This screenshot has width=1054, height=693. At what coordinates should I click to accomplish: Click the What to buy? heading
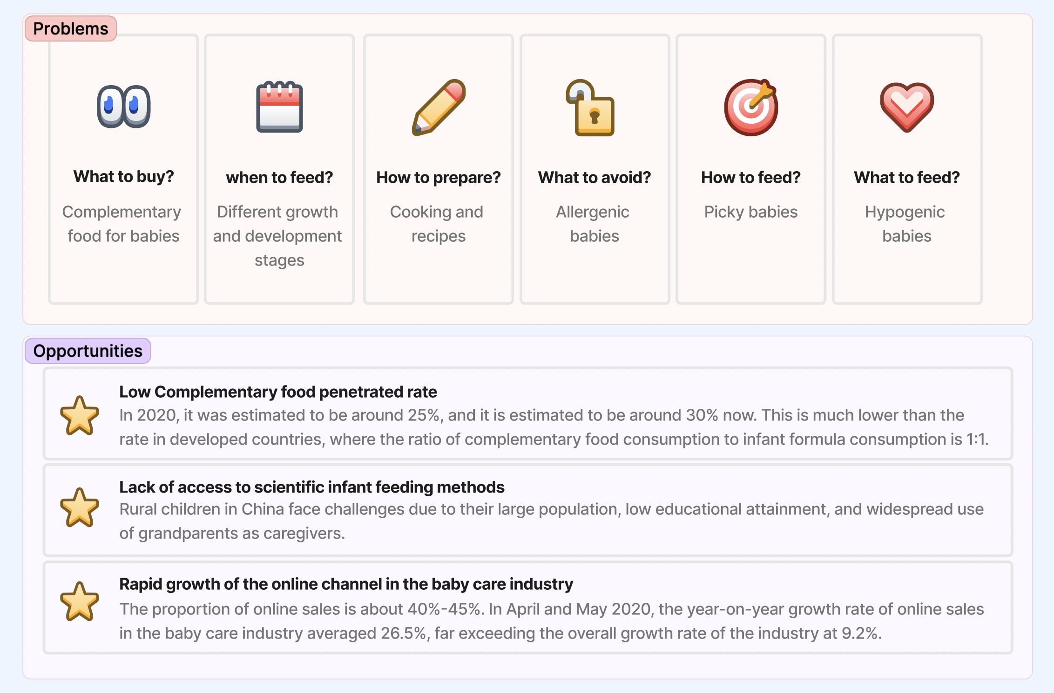coord(123,176)
